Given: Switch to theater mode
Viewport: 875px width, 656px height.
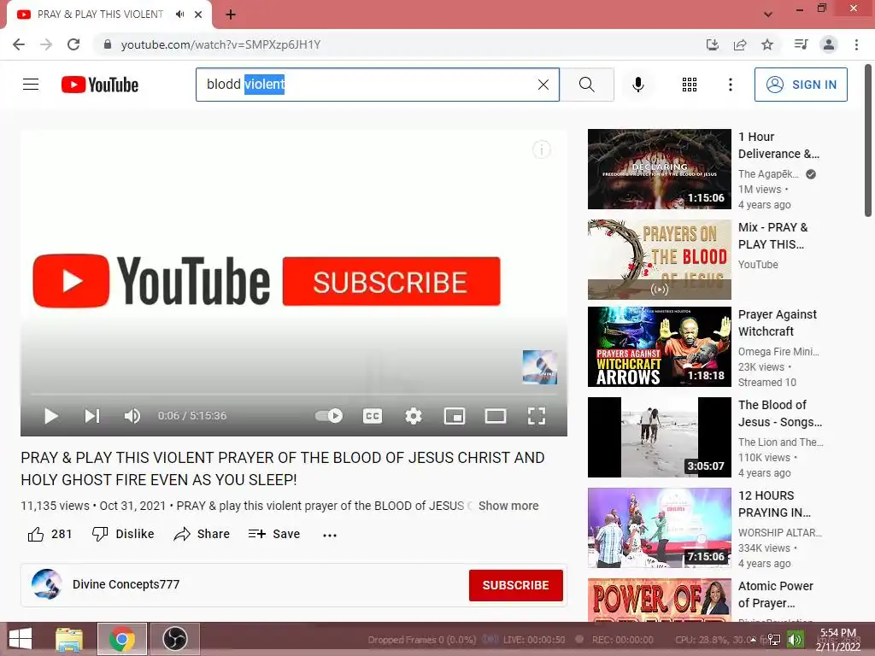Looking at the screenshot, I should click(495, 416).
